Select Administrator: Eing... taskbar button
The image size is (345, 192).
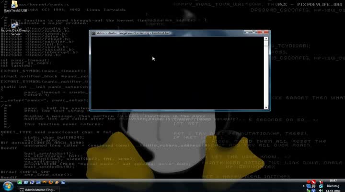[x=38, y=190]
